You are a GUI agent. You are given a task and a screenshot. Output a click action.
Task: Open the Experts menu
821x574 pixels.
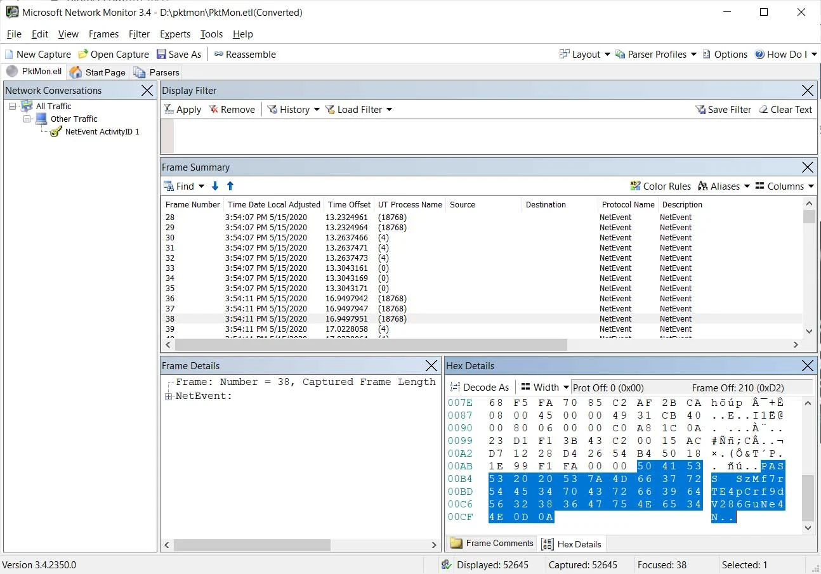(x=175, y=34)
